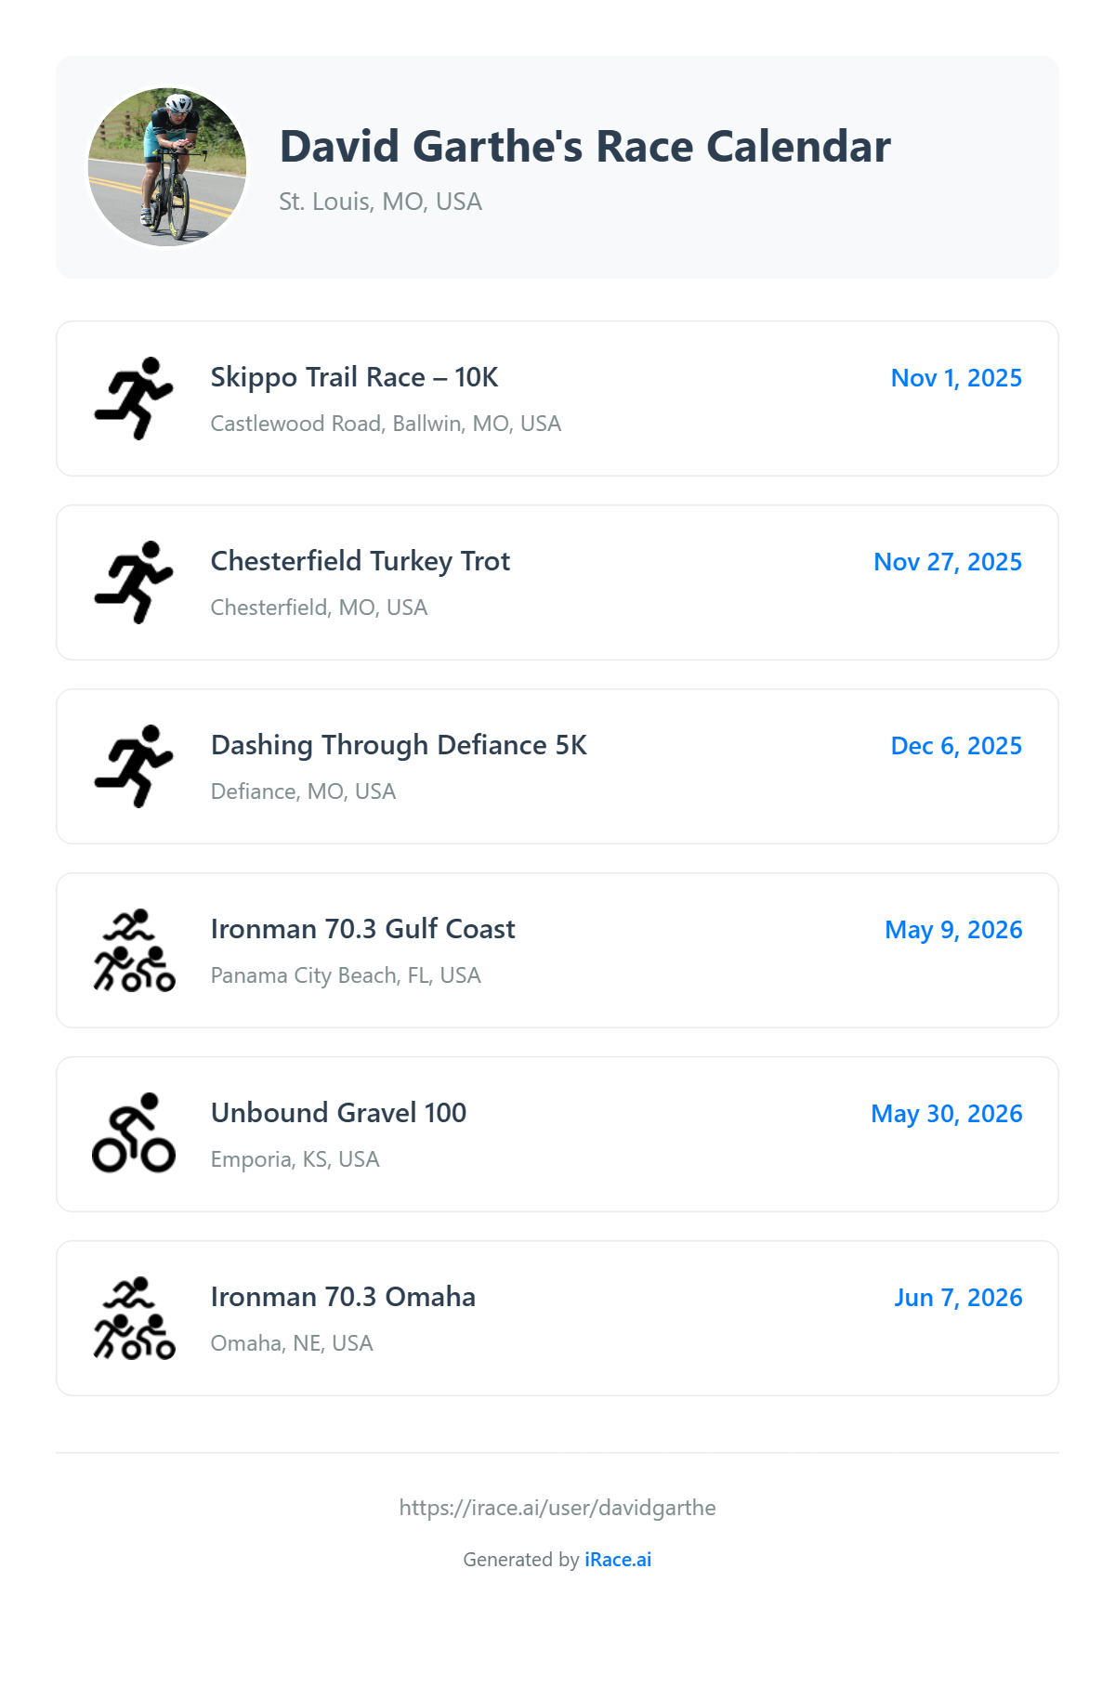Open the Ironman 70.3 Gulf Coast title
This screenshot has height=1700, width=1115.
[362, 929]
